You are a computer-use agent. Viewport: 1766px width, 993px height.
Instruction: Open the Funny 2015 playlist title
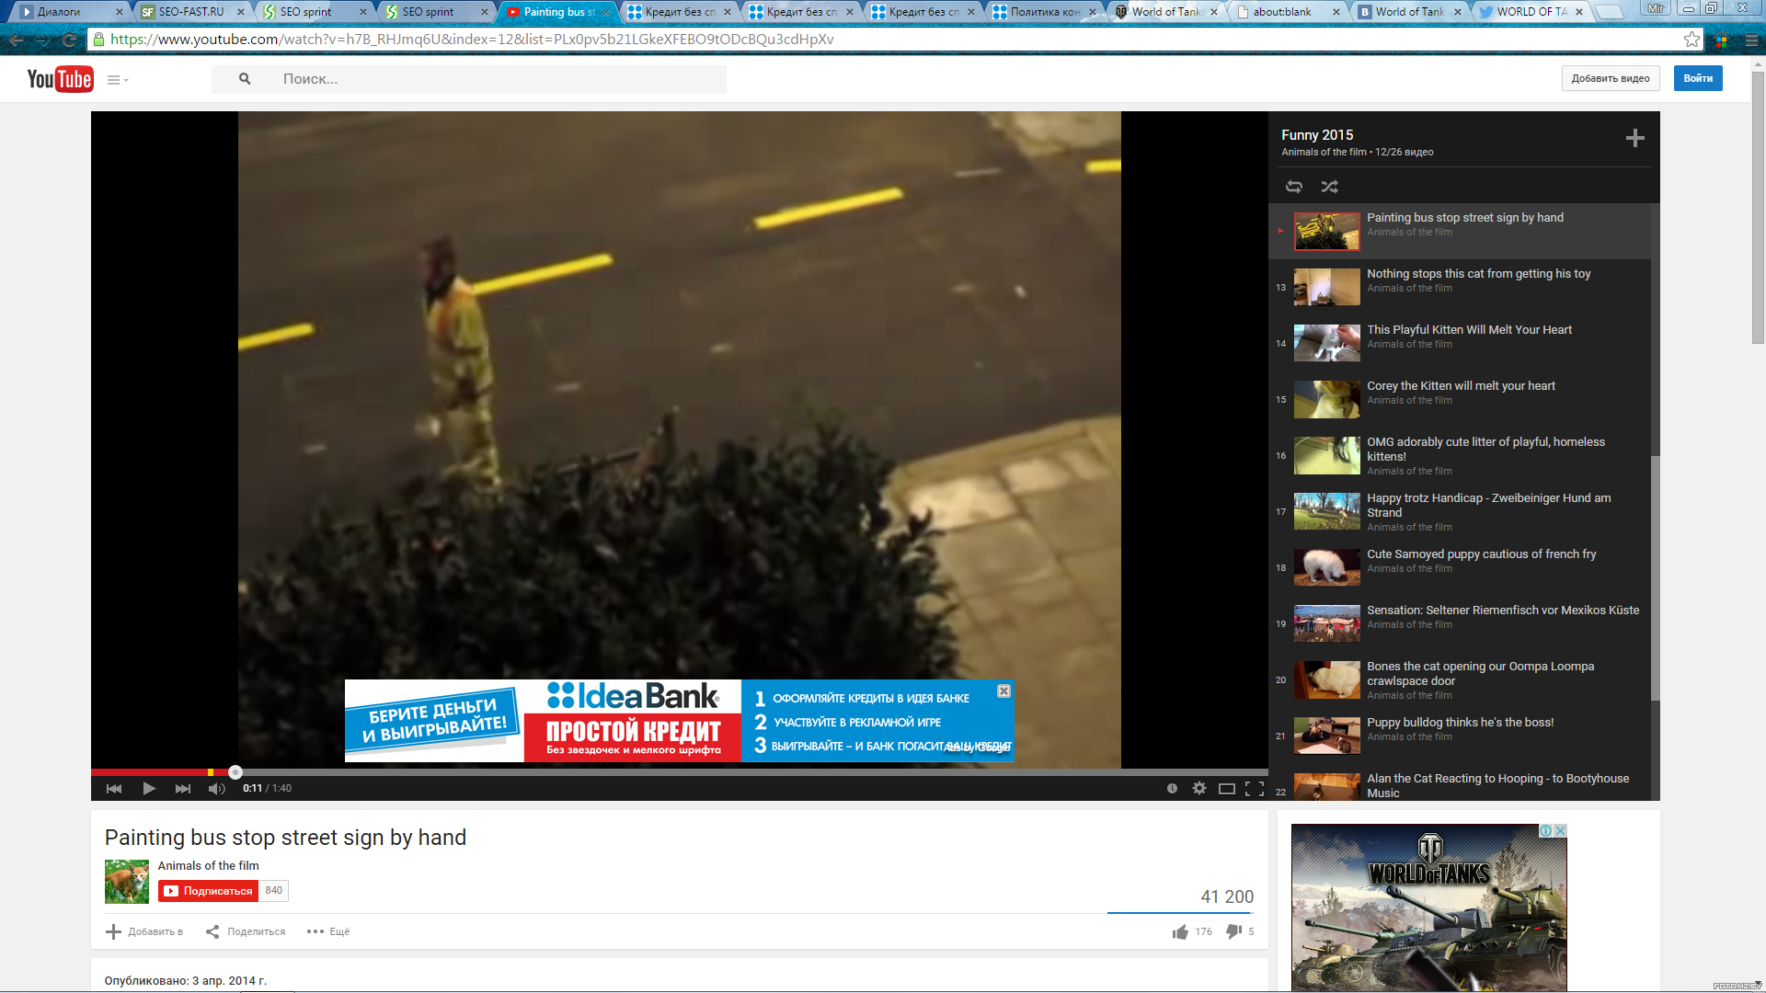pos(1317,135)
